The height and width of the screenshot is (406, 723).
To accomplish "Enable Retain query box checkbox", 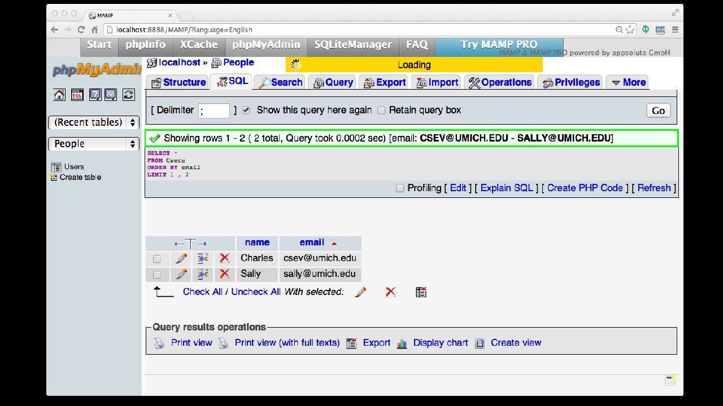I will pyautogui.click(x=381, y=111).
